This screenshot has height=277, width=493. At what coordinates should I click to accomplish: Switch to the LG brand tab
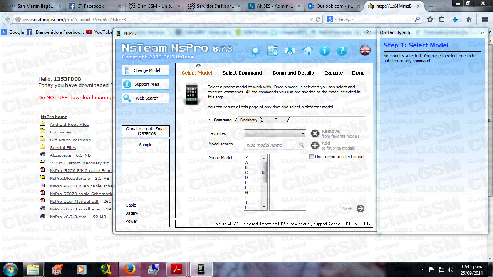coord(275,120)
